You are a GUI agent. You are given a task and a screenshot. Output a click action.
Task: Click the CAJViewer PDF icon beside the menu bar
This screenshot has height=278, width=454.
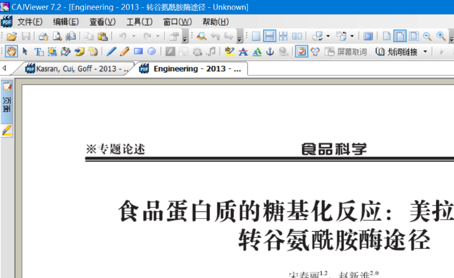pos(7,21)
